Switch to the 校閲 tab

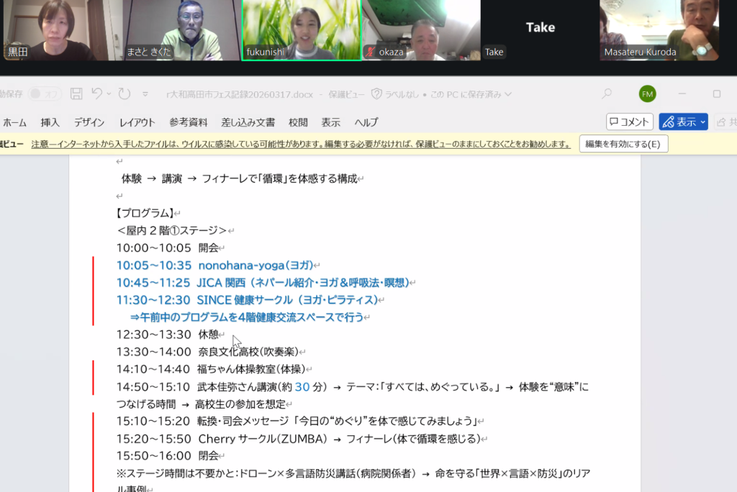298,122
